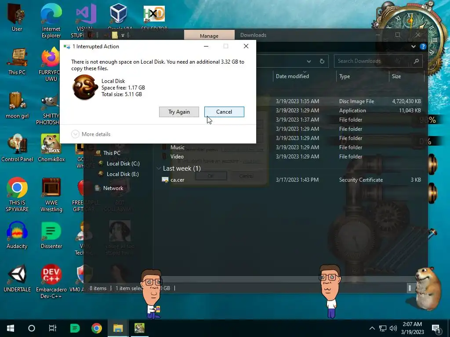This screenshot has height=337, width=450.
Task: Open quick access toolbar dropdown arrow
Action: (123, 35)
